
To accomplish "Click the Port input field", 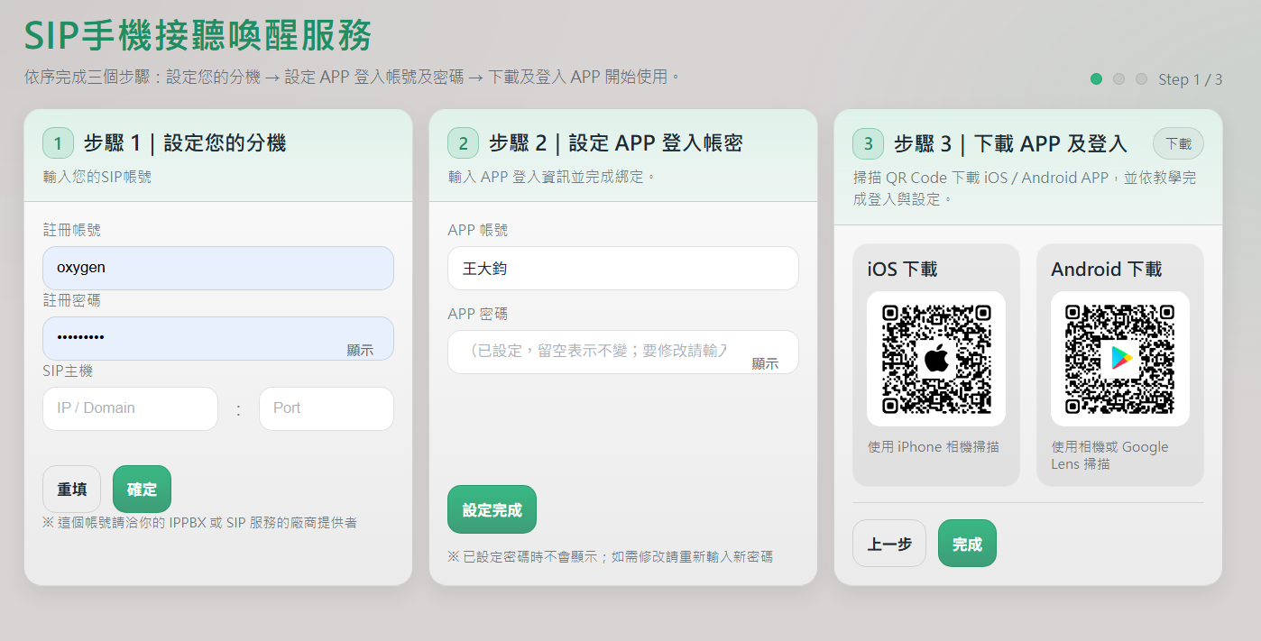I will point(327,408).
